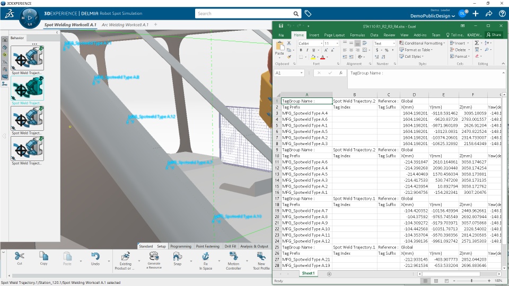Open the Name Box dropdown arrow

[x=301, y=73]
